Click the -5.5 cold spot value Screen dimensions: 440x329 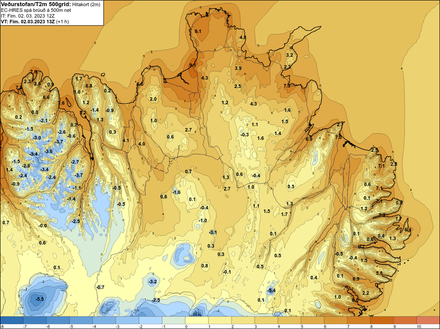tap(40, 299)
